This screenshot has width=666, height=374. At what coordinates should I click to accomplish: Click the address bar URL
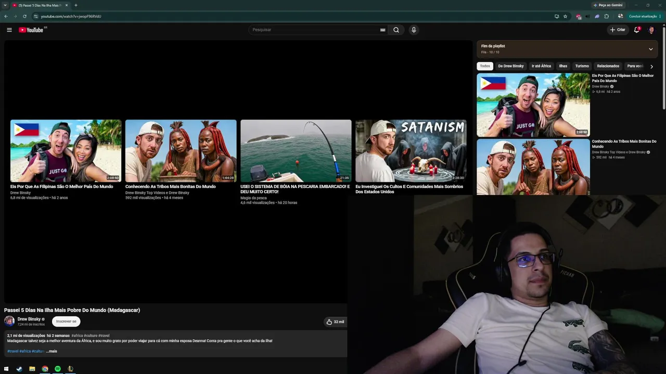click(71, 16)
